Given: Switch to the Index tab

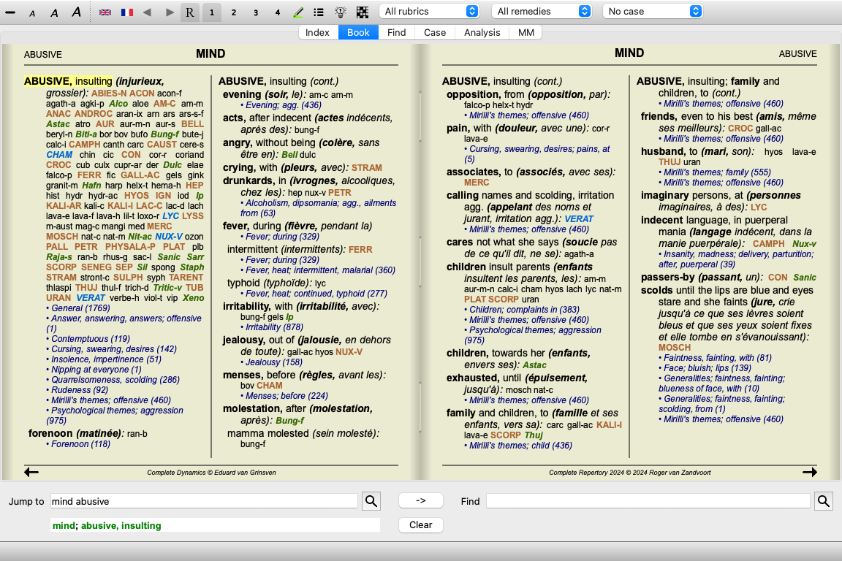Looking at the screenshot, I should pos(317,32).
